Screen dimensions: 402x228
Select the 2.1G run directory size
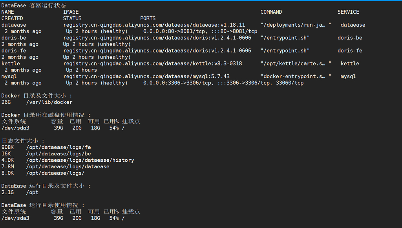[7, 192]
